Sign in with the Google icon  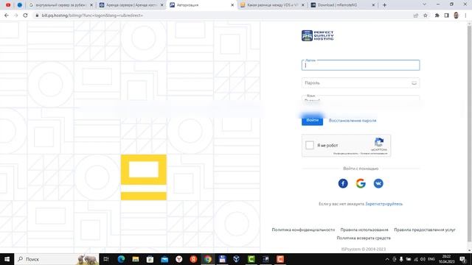[361, 183]
